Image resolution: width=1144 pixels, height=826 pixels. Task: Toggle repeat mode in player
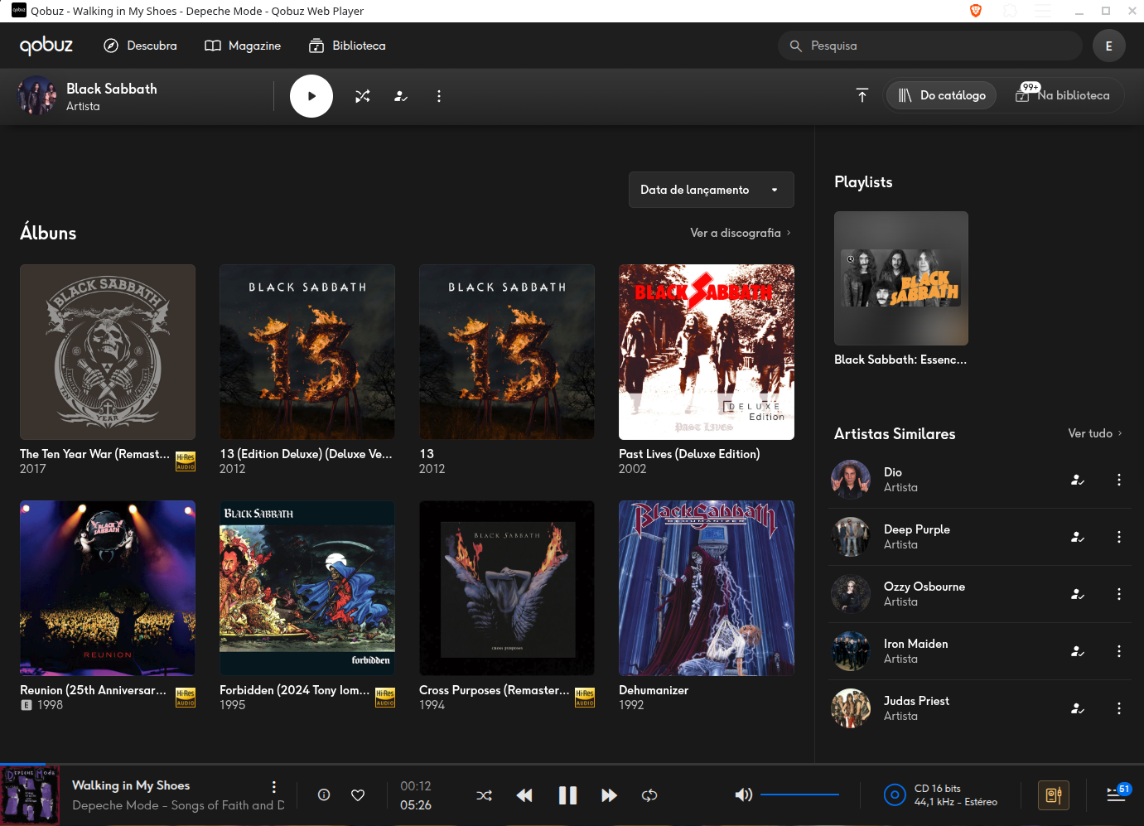[649, 795]
